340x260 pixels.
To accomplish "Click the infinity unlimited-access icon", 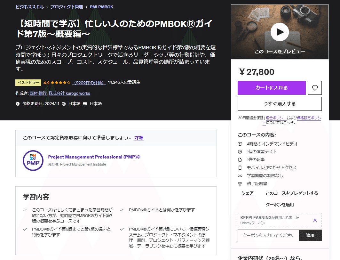I will coord(240,176).
